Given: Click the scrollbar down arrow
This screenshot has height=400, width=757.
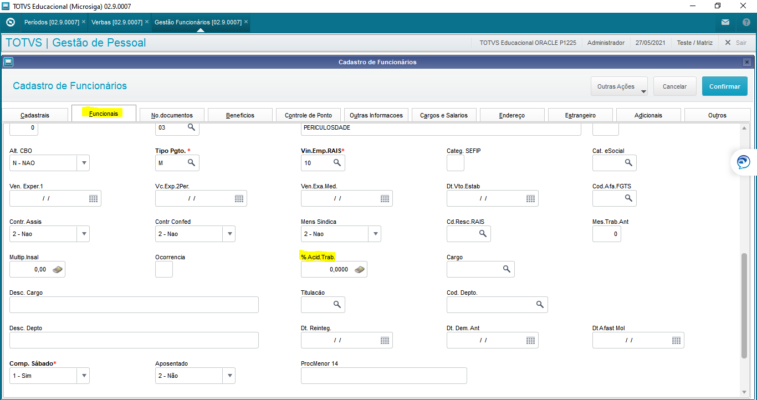Looking at the screenshot, I should [x=744, y=391].
